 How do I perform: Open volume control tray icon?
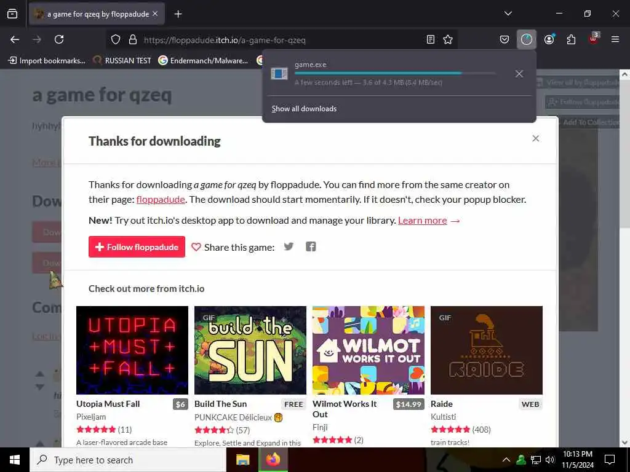[x=550, y=460]
